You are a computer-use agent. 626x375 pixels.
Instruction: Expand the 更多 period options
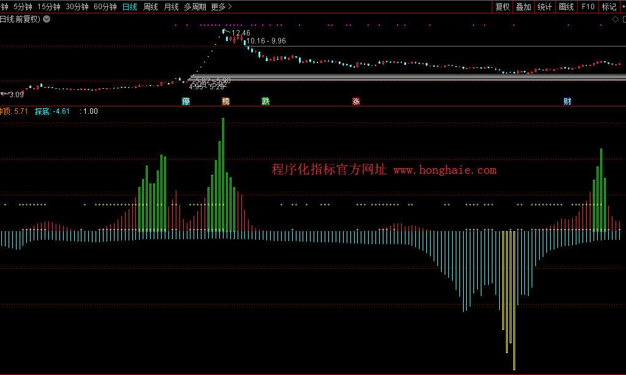(221, 7)
